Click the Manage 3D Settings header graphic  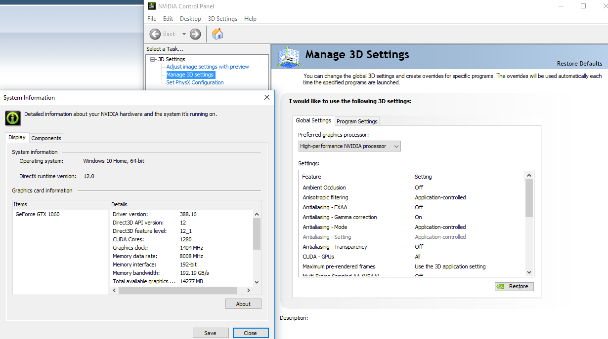click(x=290, y=56)
